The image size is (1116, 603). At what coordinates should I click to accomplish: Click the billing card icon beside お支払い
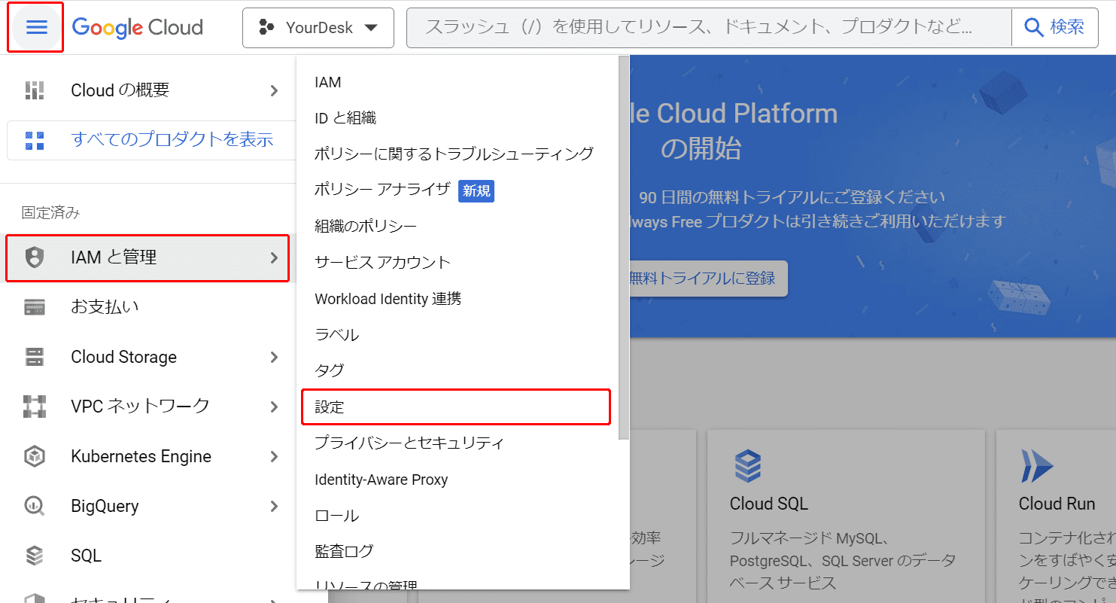click(x=35, y=307)
